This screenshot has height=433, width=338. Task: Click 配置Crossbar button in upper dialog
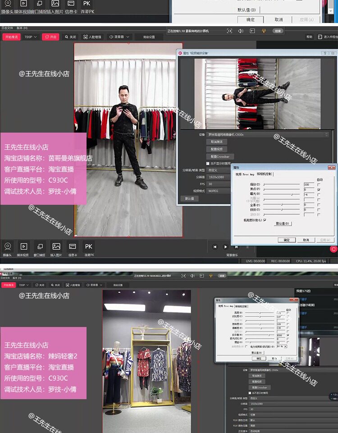tap(220, 157)
